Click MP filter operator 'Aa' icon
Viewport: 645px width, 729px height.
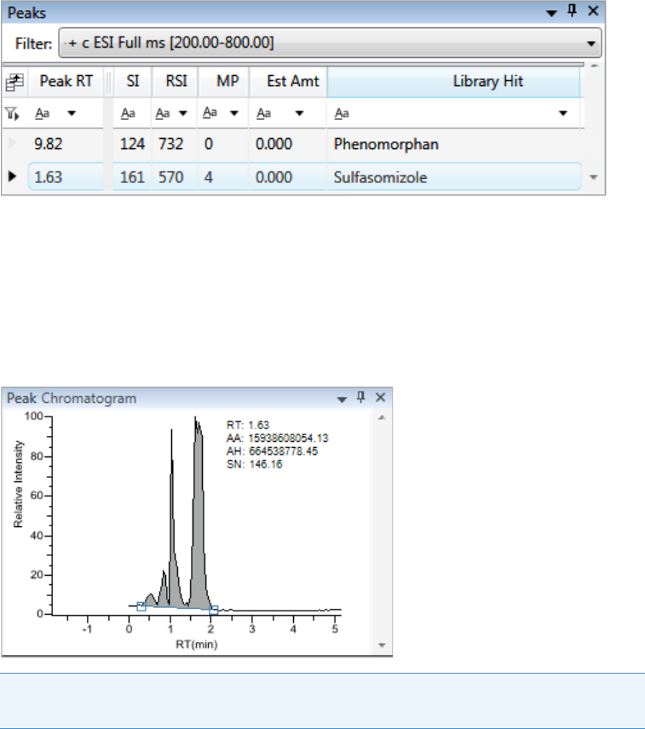click(x=210, y=113)
